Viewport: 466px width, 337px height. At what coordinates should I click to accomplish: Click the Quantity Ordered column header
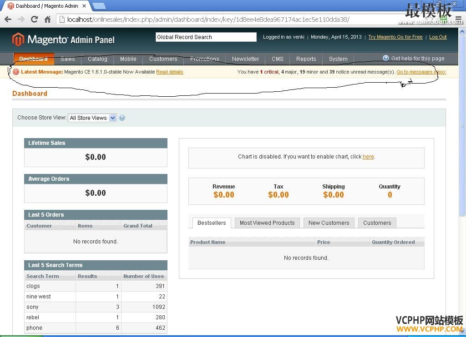(x=397, y=242)
